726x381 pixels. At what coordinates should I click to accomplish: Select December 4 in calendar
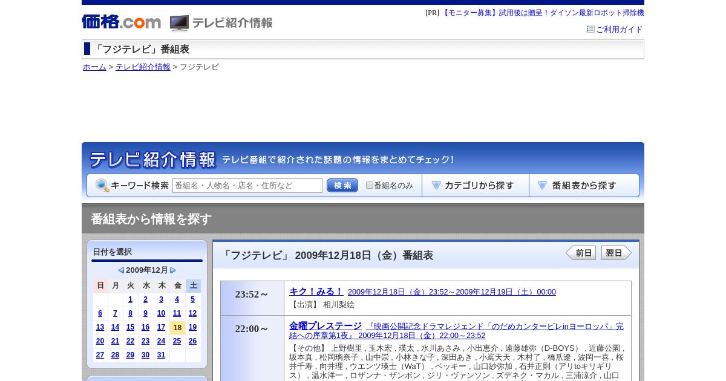pyautogui.click(x=177, y=299)
